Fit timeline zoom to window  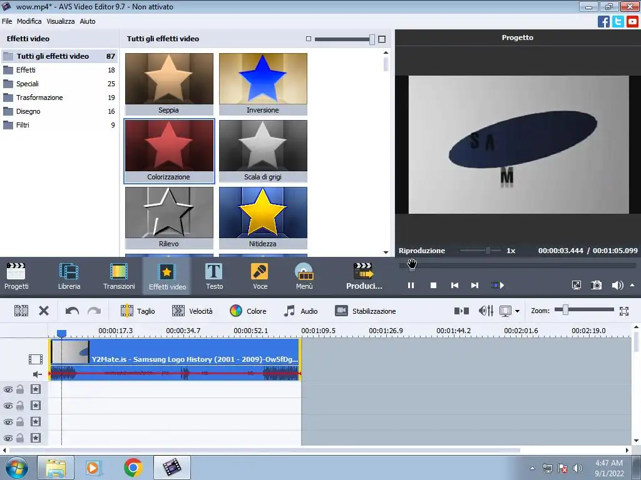pyautogui.click(x=624, y=311)
